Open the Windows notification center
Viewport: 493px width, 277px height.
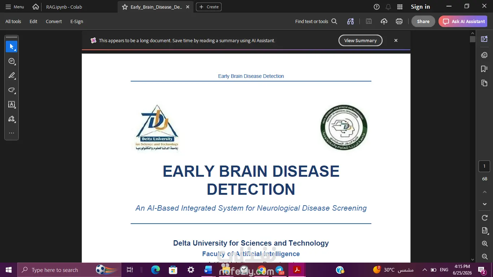click(482, 270)
